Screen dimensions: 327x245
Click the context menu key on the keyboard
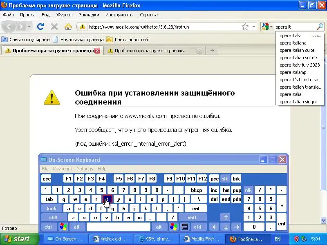[185, 227]
